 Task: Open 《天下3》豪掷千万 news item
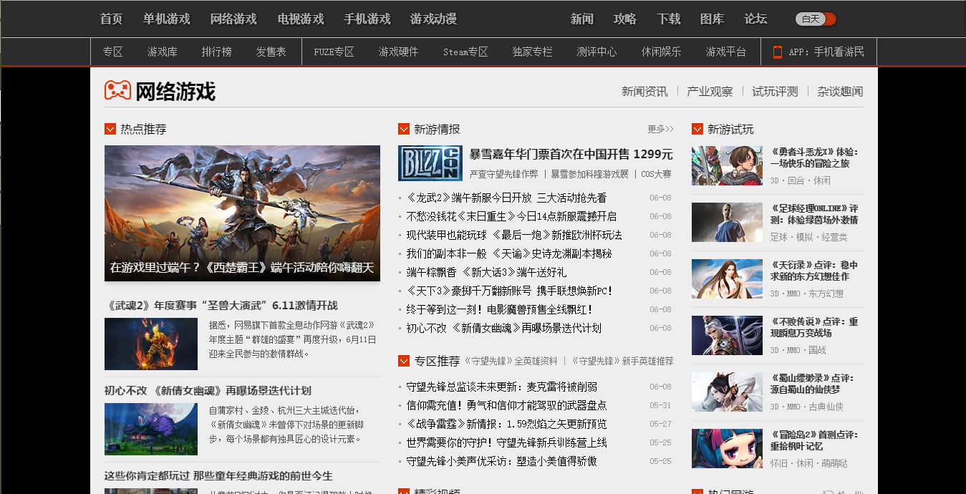click(x=510, y=291)
